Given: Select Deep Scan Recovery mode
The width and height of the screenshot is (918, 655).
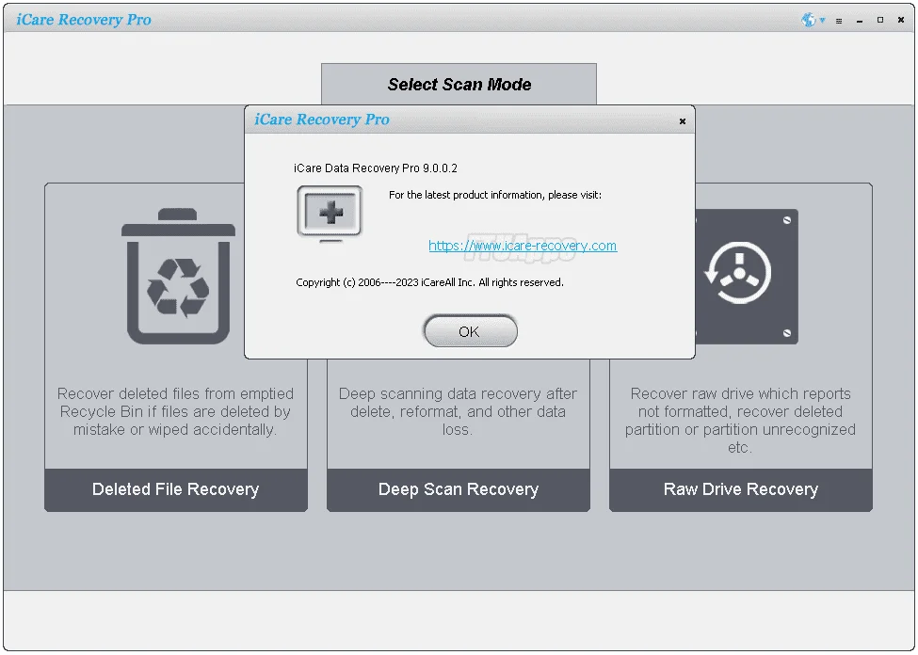Looking at the screenshot, I should point(459,489).
